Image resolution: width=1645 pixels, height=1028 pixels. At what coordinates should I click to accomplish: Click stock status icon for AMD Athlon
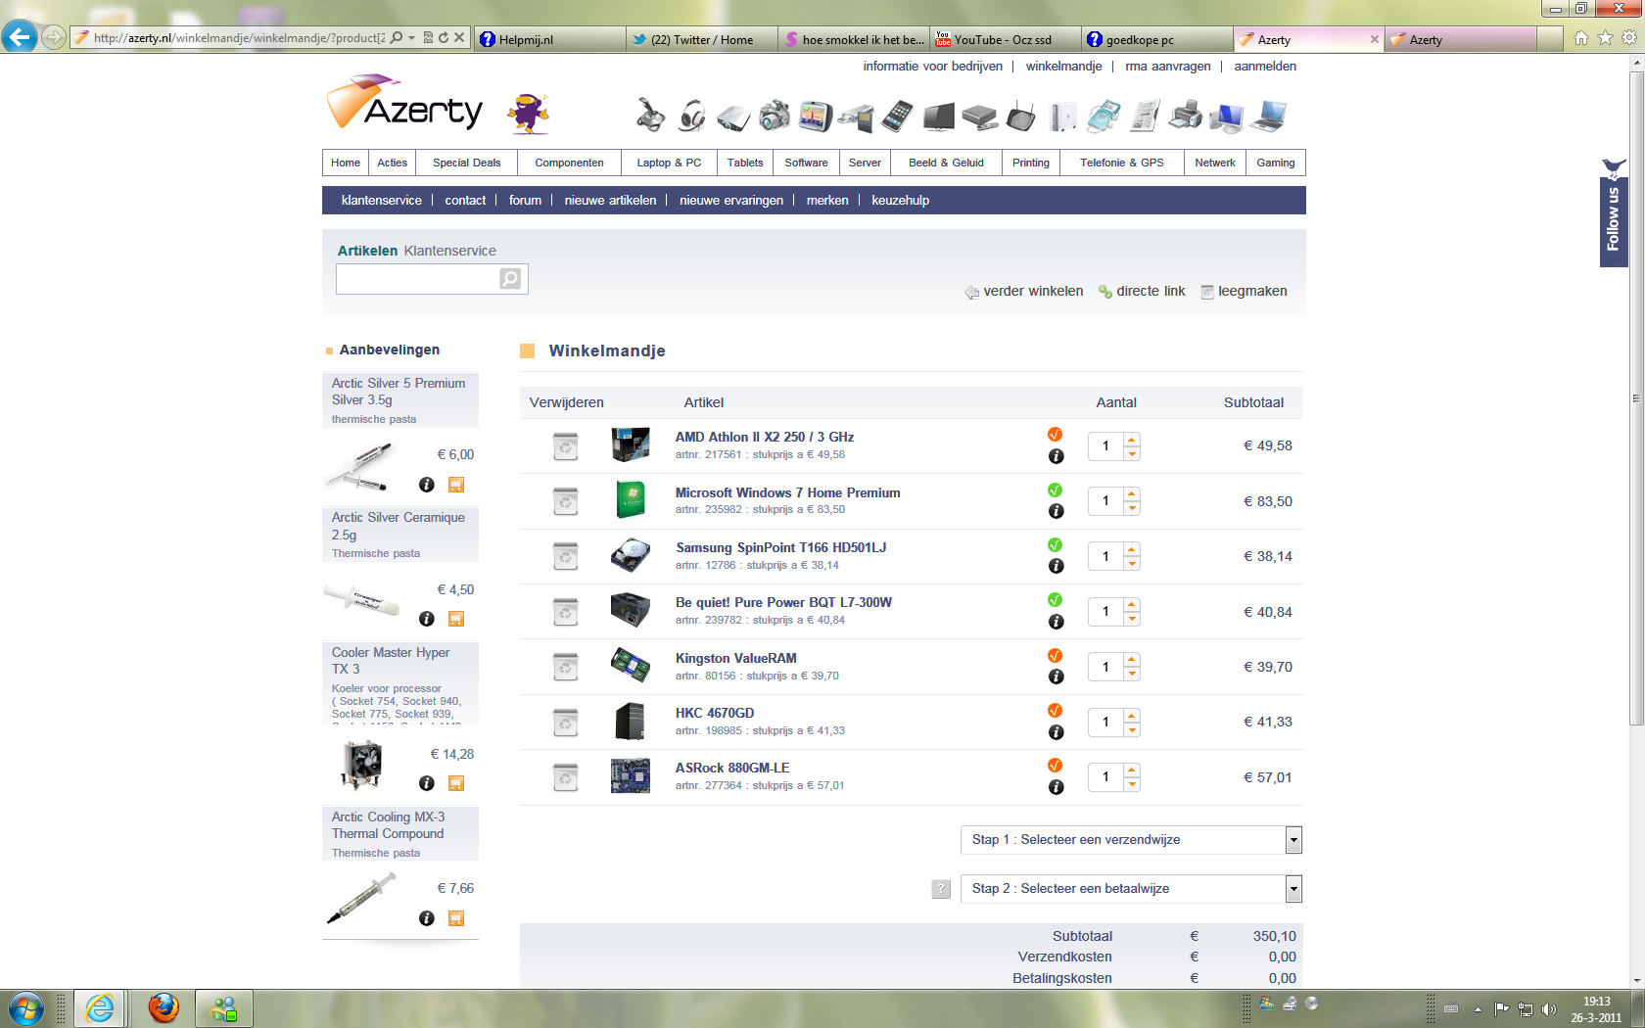1055,435
